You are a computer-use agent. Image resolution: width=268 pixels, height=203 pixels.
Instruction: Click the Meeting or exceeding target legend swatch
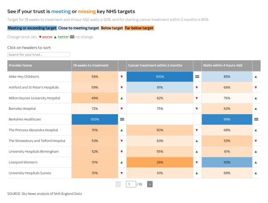pos(32,28)
